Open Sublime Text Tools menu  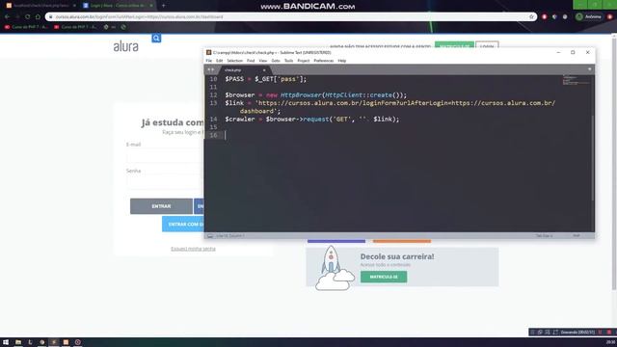289,61
